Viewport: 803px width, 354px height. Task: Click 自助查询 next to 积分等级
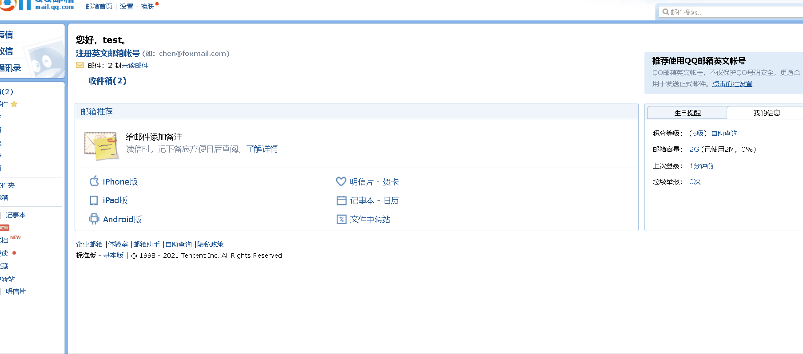click(x=724, y=133)
